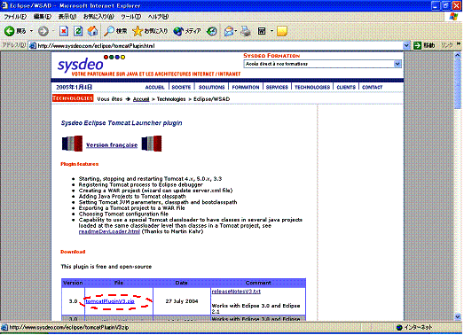Open Back button history dropdown arrow
The width and height of the screenshot is (464, 335).
pos(31,31)
